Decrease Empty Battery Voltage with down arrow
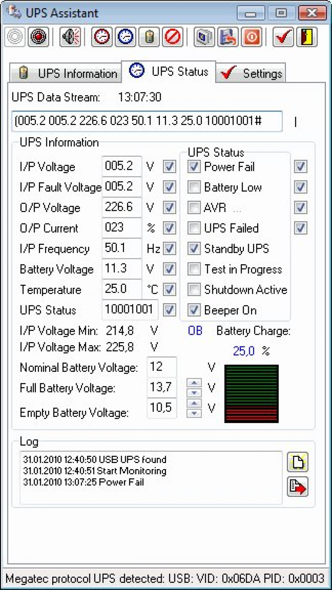 point(194,413)
